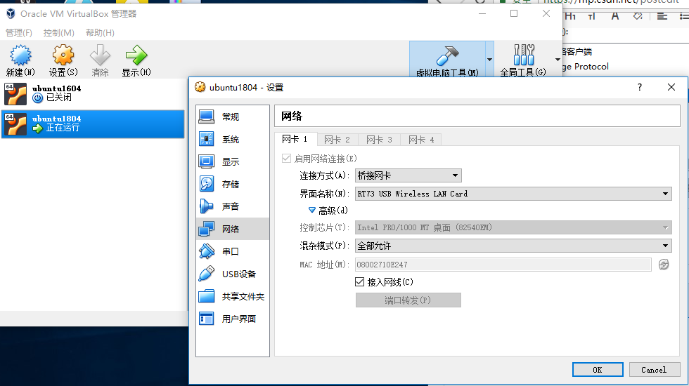Screen dimensions: 689x386
Task: Click Port Forwarding (端口转发) button
Action: pos(408,300)
